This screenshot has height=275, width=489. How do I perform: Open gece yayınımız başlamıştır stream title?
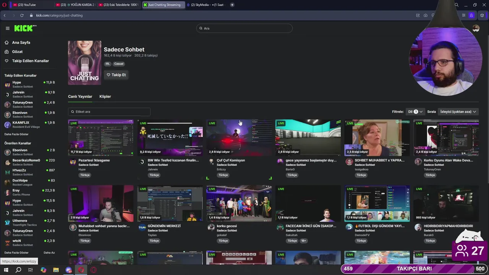pos(311,160)
